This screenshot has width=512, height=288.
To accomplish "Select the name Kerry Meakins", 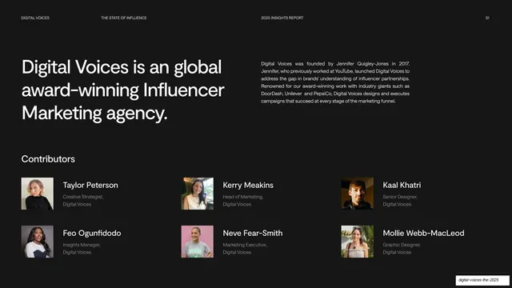I will [x=248, y=185].
